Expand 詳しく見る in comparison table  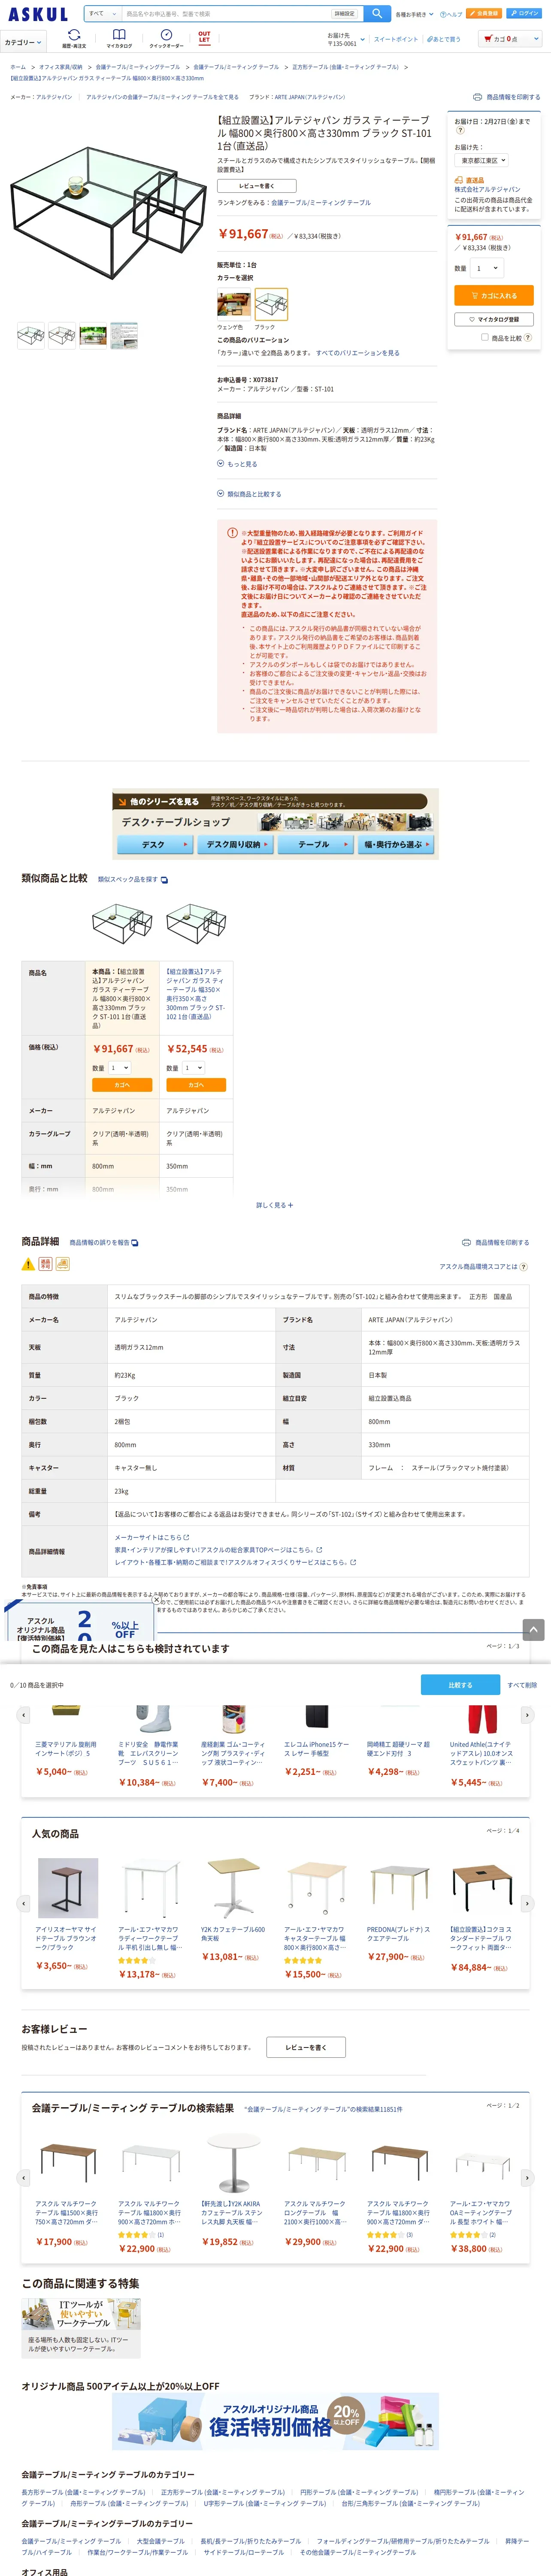coord(275,1205)
